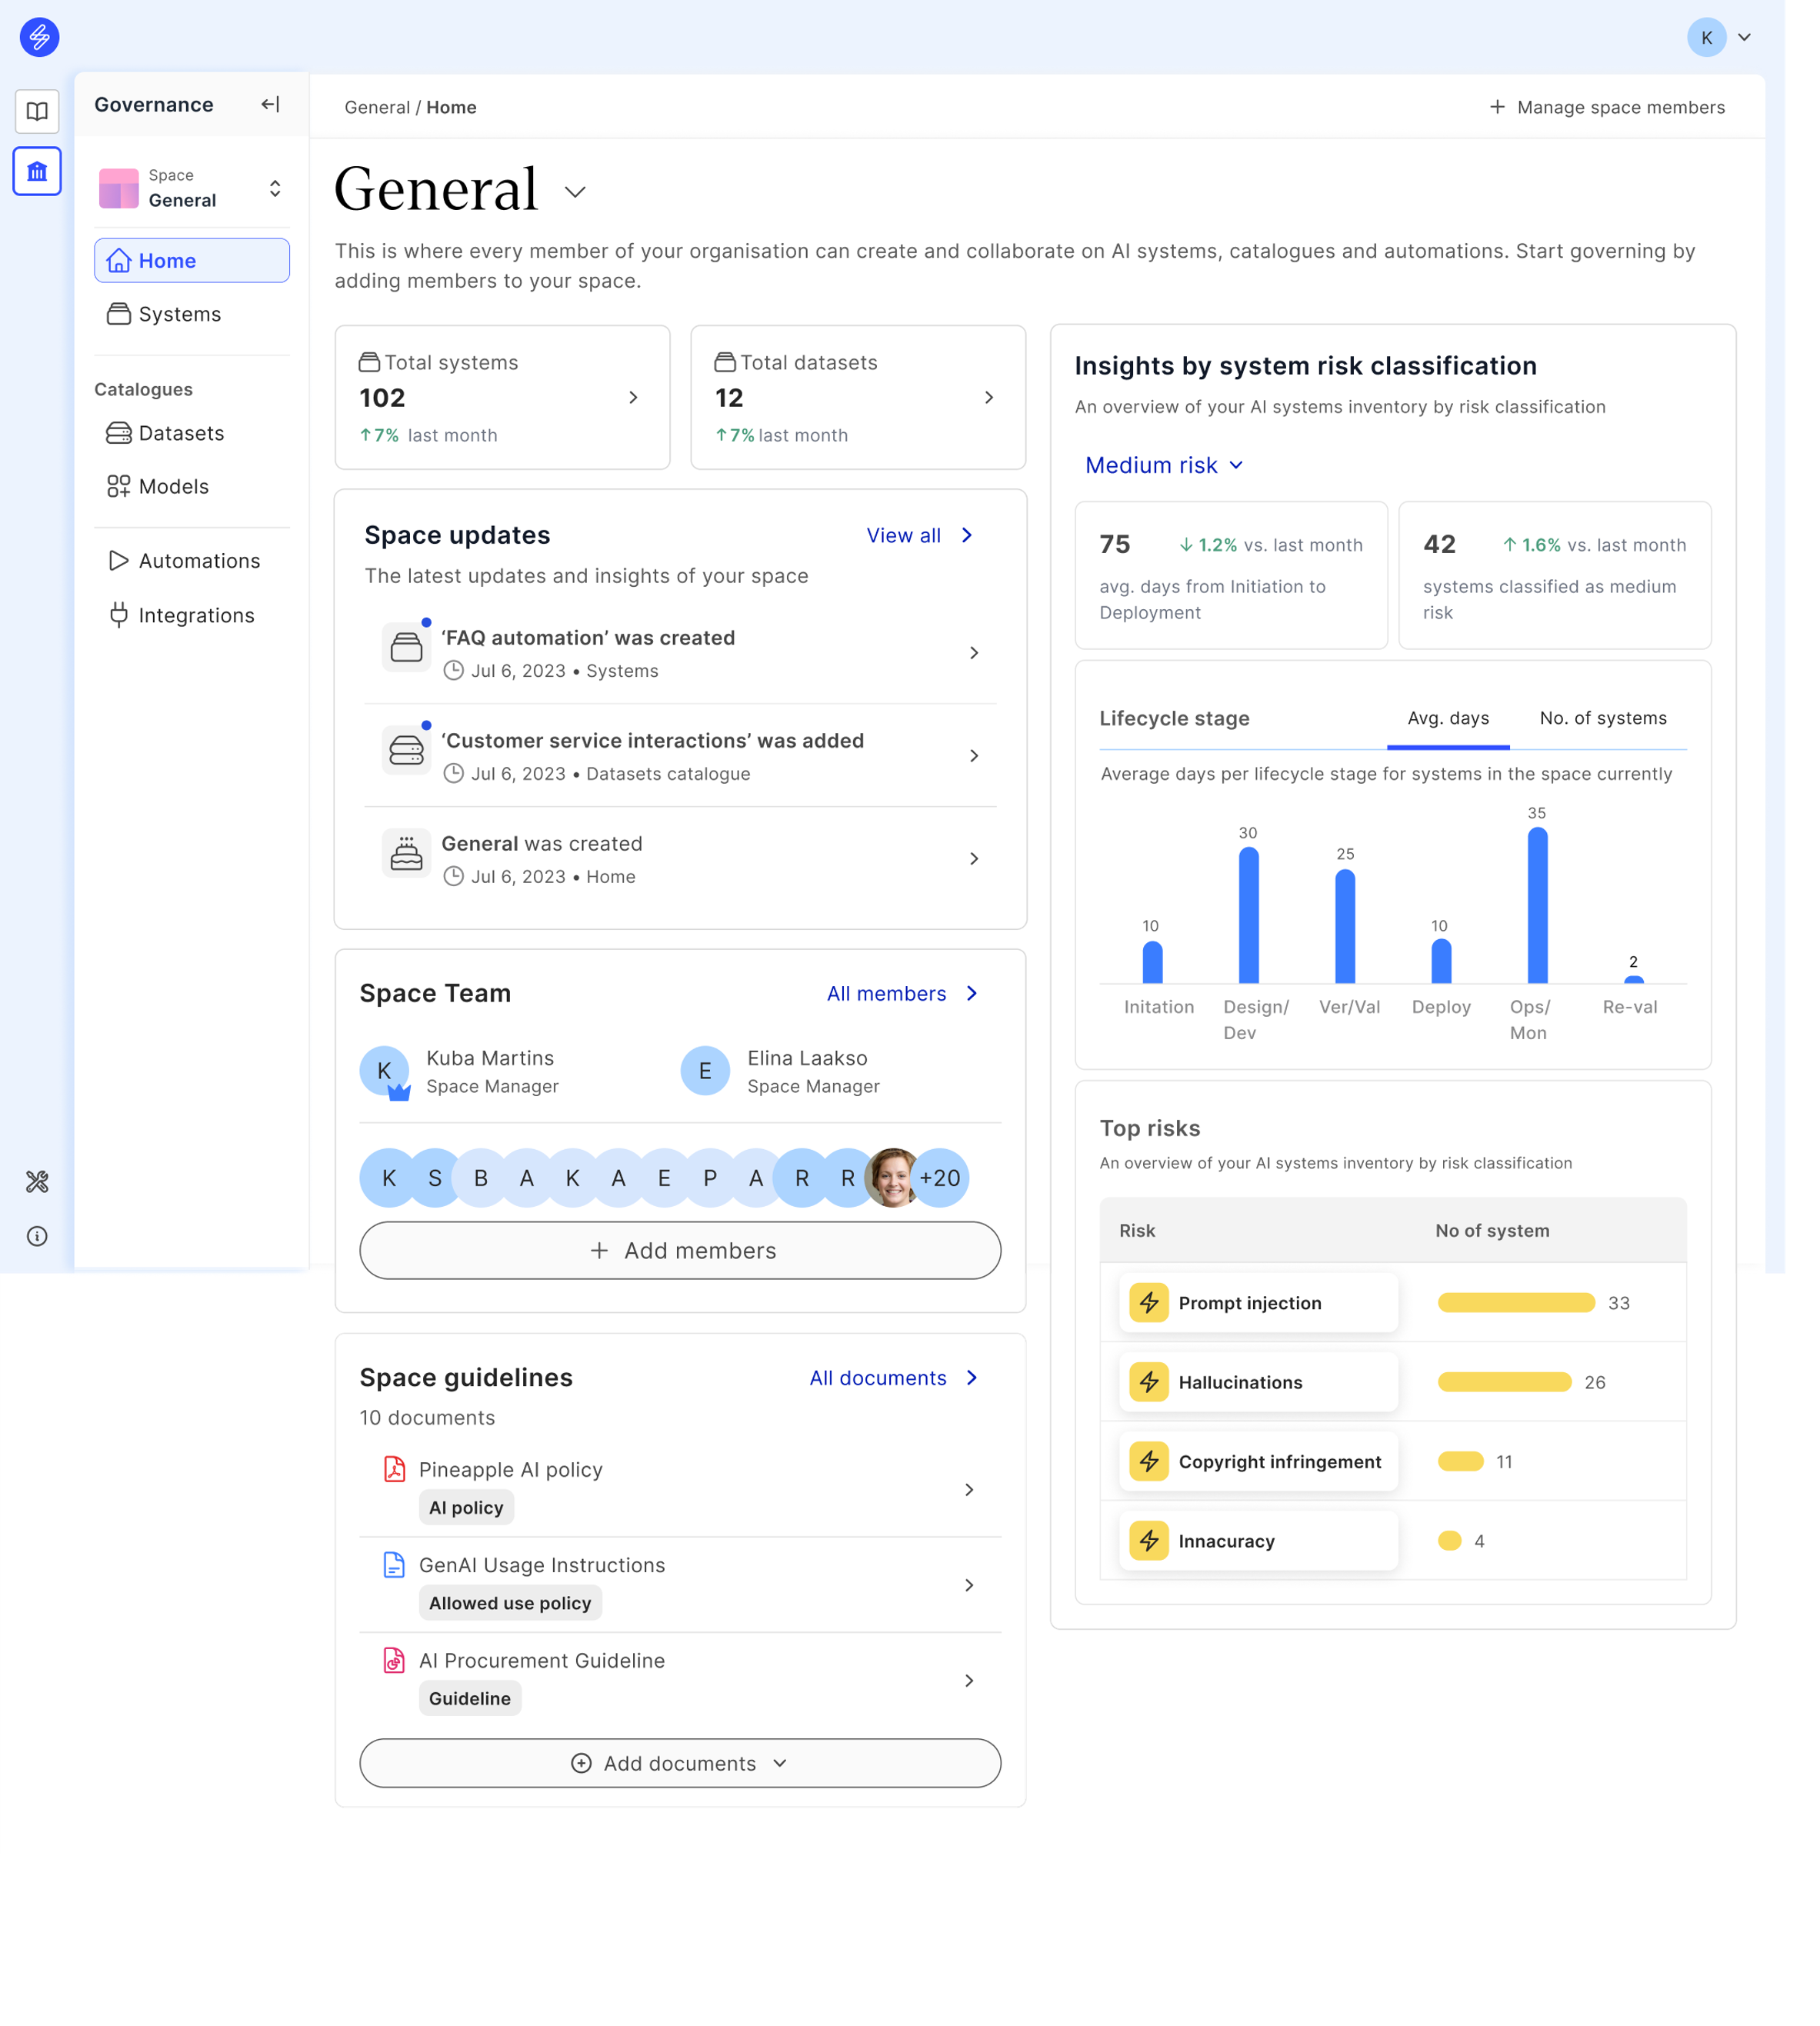
Task: Switch to No. of systems tab
Action: [1602, 718]
